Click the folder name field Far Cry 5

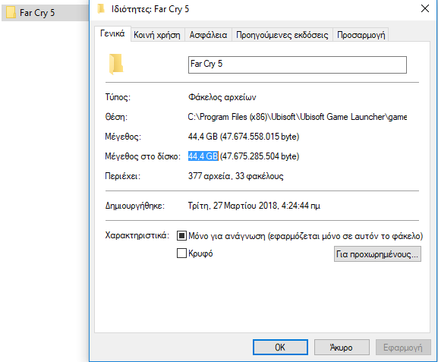point(298,65)
